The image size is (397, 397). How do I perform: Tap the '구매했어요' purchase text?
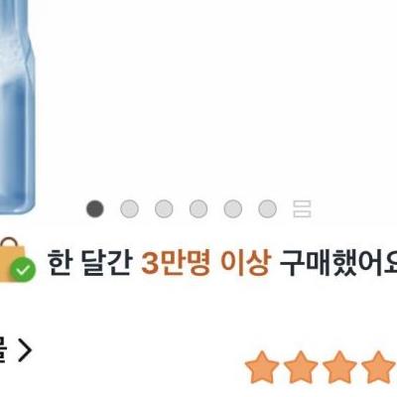338,264
